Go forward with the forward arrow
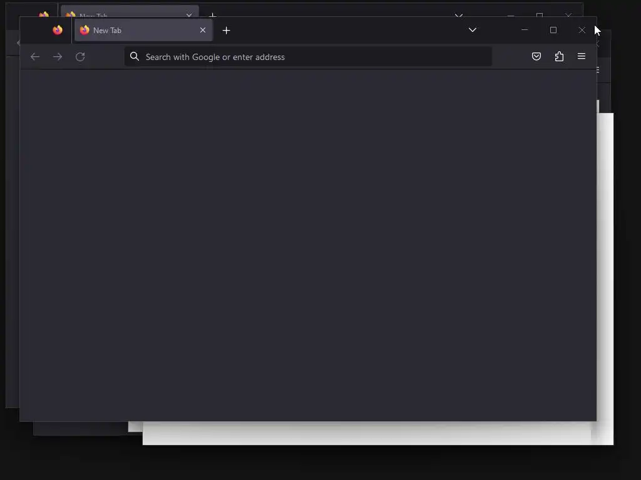 pos(58,57)
